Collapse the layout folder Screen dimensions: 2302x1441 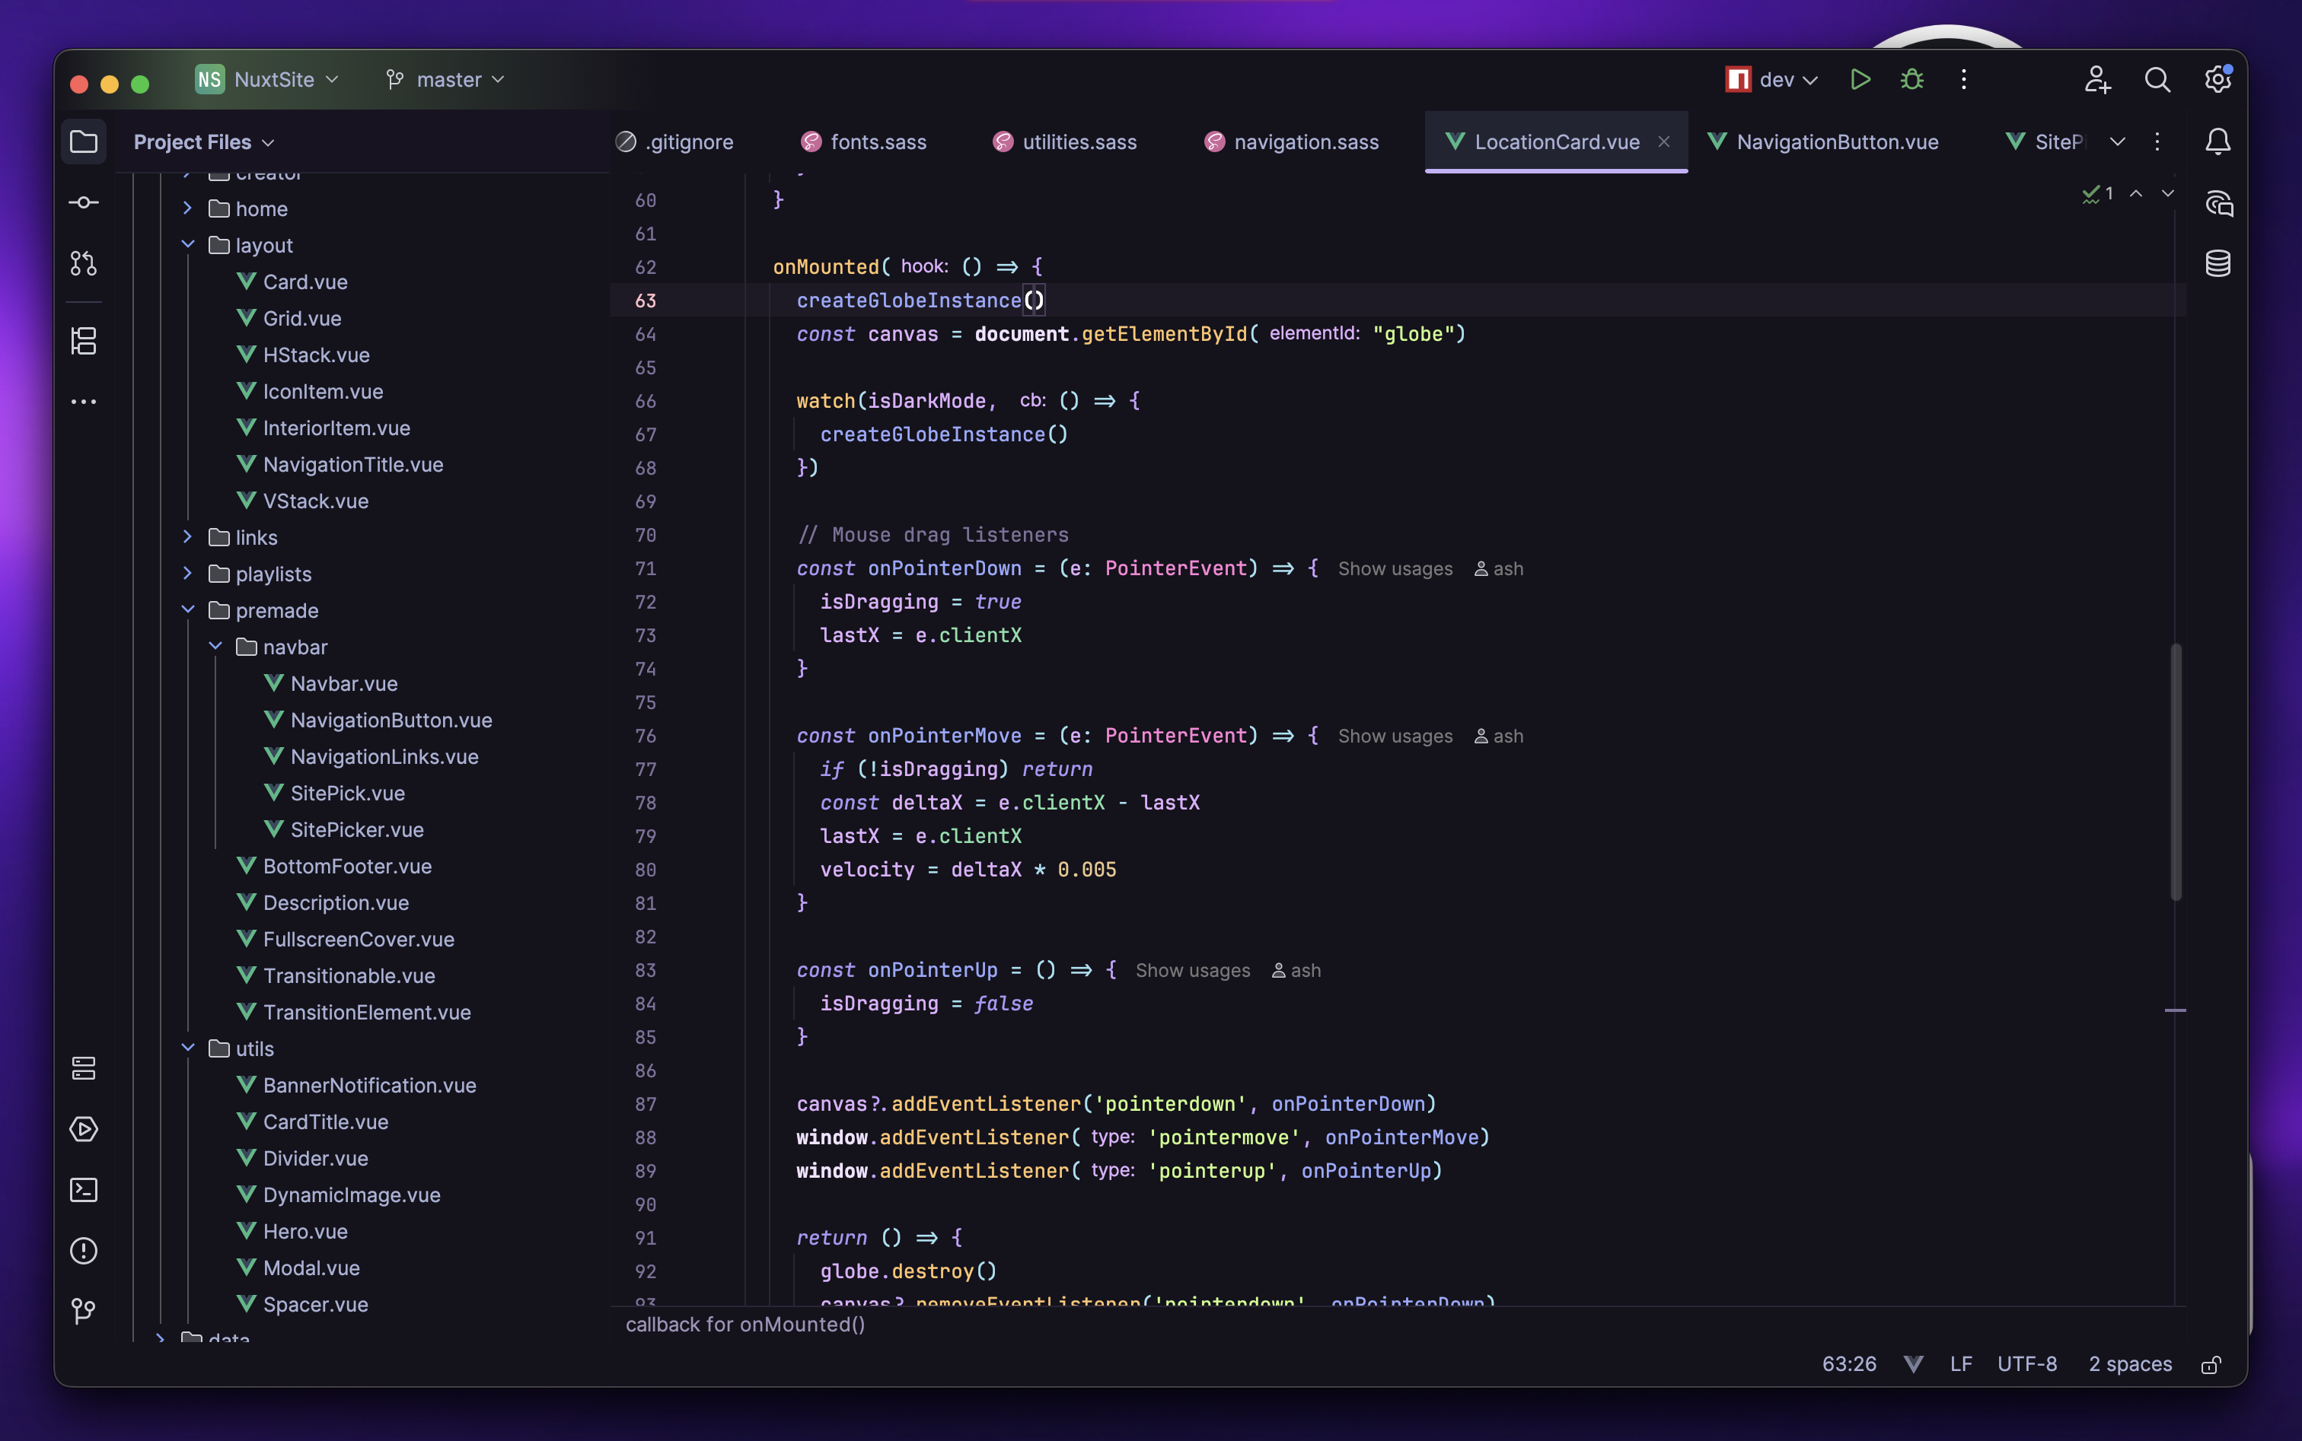(x=188, y=245)
